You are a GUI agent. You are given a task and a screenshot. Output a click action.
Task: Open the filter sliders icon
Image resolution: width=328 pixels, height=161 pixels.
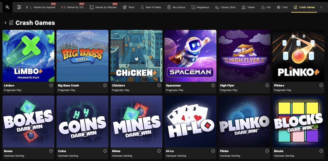tap(19, 7)
